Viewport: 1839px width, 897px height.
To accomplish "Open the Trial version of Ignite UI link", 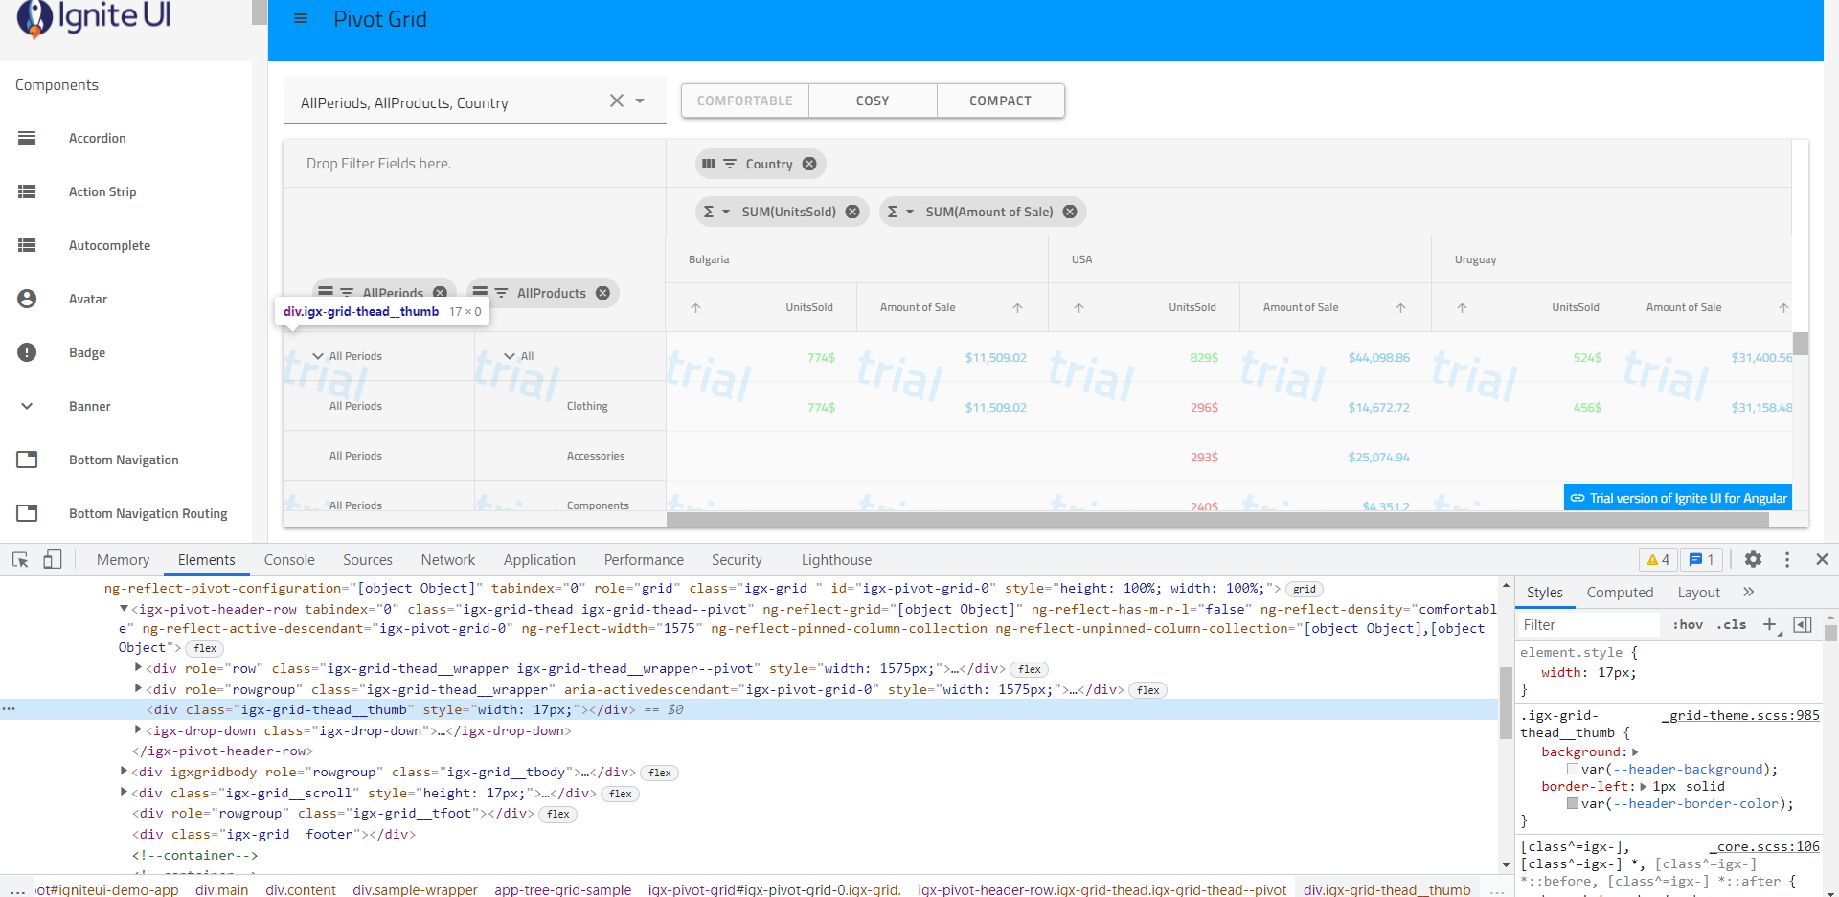I will [1676, 497].
